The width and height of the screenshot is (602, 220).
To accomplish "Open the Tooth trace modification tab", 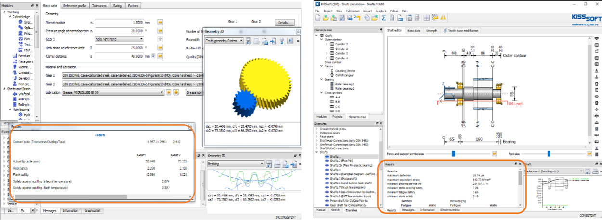I will coord(462,30).
